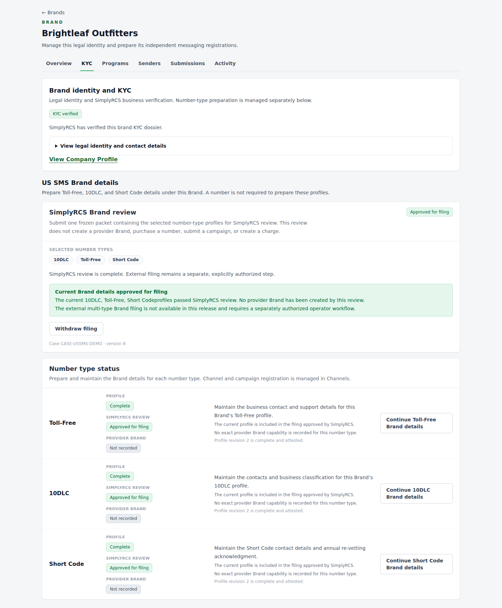
Task: Click the Approved for filing badge in Brand review header
Action: [x=429, y=212]
